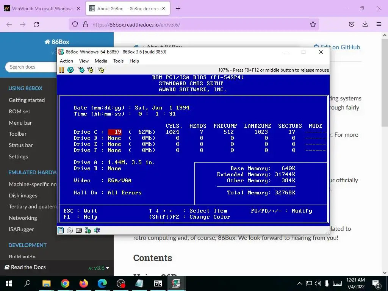Open Status bar docs link

coord(21,145)
